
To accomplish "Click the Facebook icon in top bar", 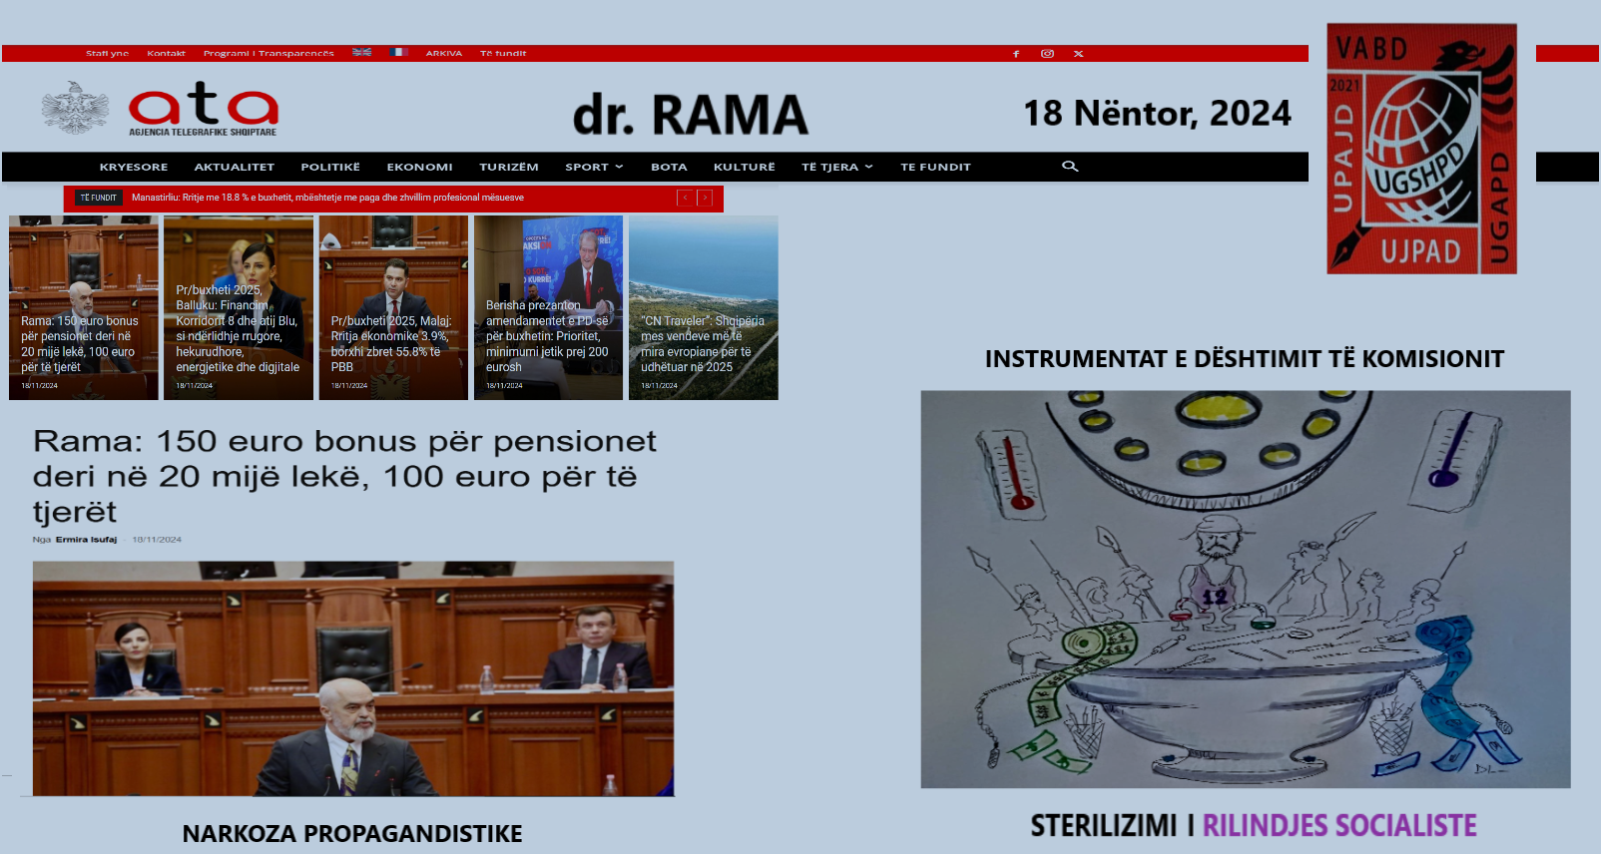I will pyautogui.click(x=1016, y=54).
